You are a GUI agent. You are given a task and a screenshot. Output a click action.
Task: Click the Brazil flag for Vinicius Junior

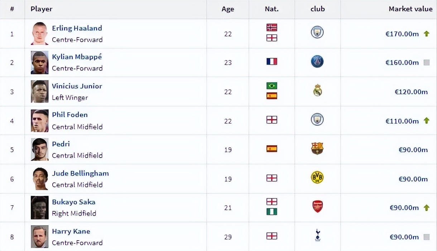[x=272, y=86]
